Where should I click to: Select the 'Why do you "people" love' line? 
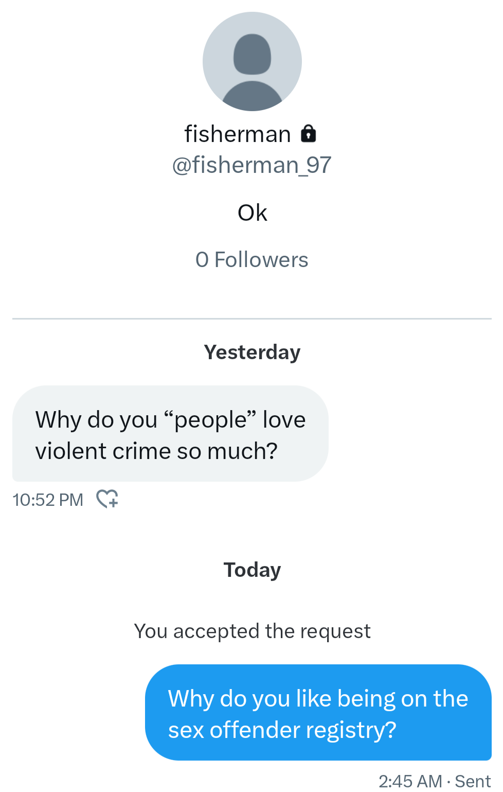click(170, 420)
